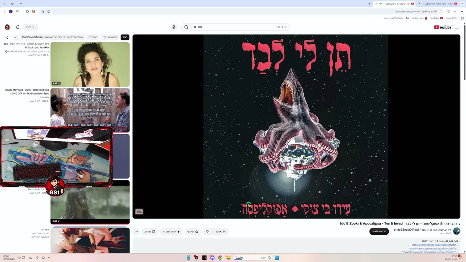Open Google Chrome from the taskbar
This screenshot has height=262, width=466.
point(220,258)
